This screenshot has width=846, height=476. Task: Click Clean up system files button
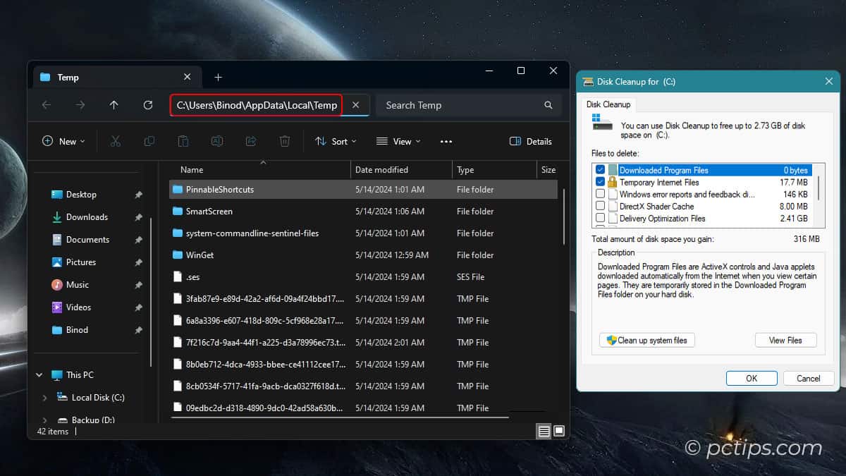[x=647, y=340]
